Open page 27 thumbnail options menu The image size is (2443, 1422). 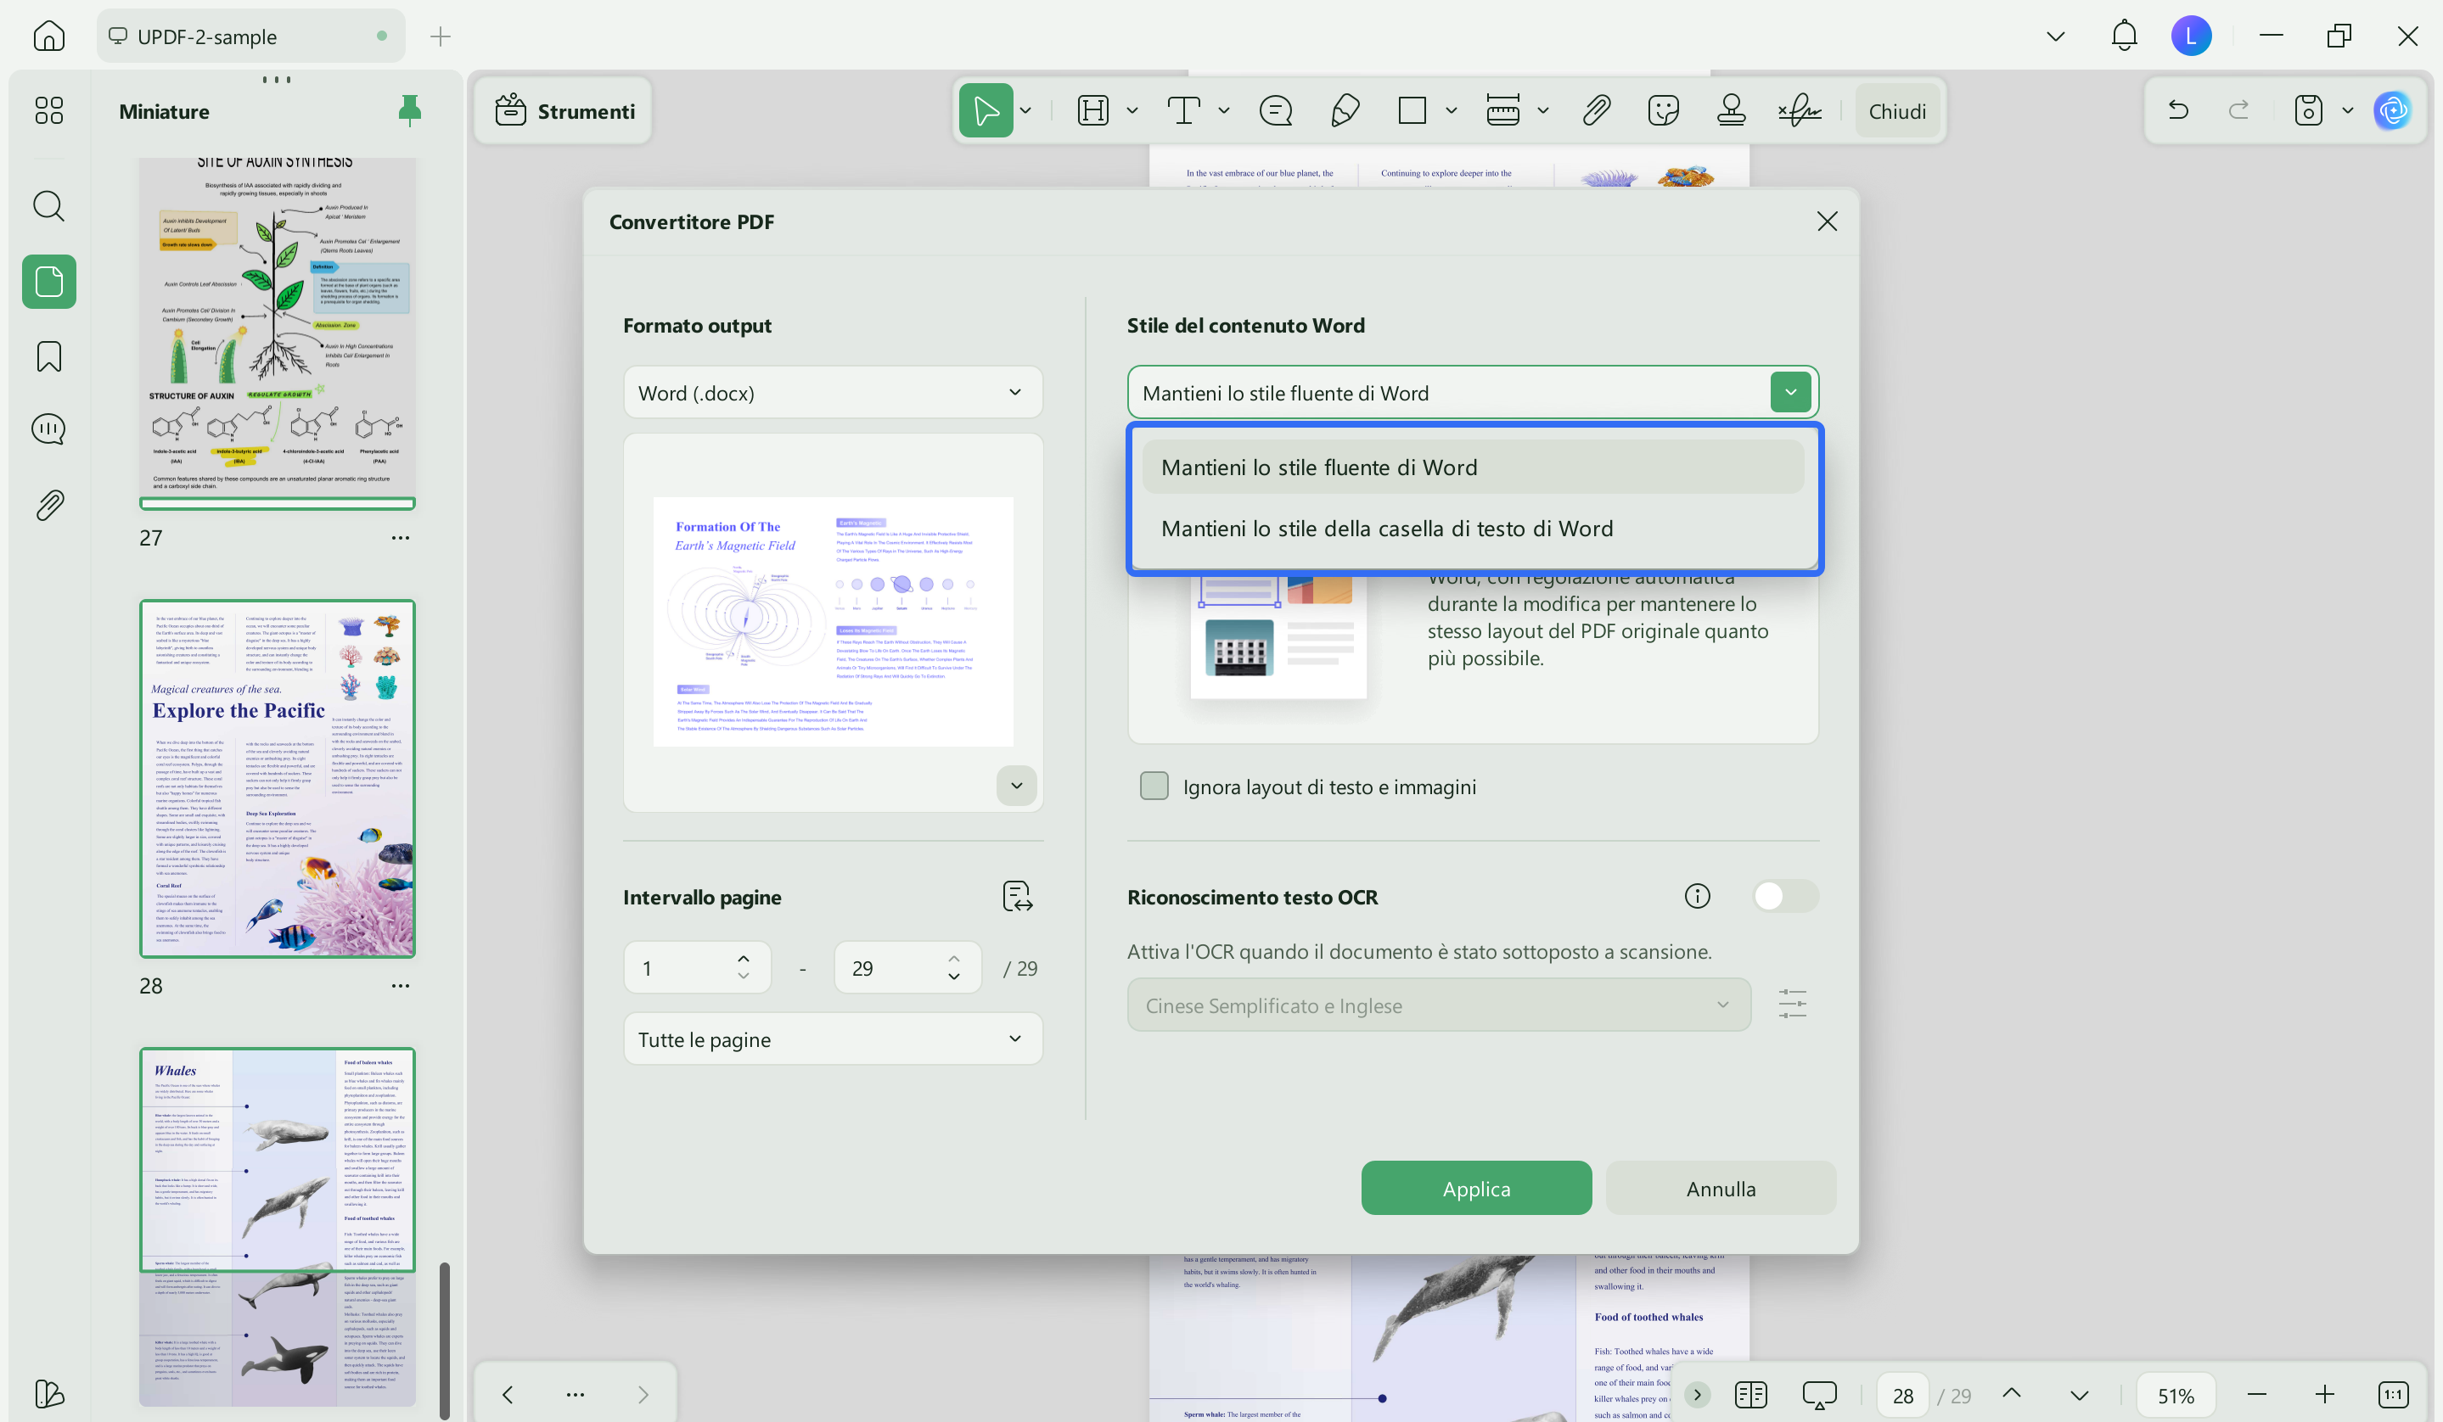(401, 538)
